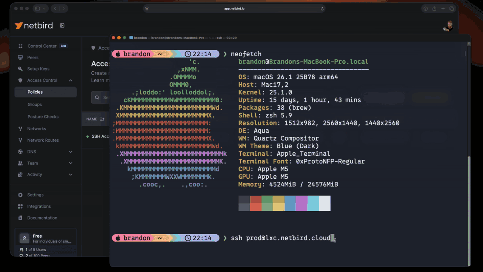This screenshot has width=483, height=272.
Task: Click the Free plan card
Action: coord(45,239)
